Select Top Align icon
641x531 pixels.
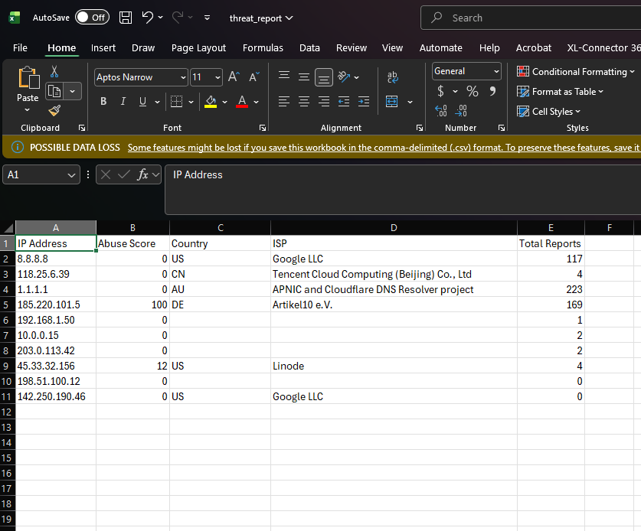284,77
